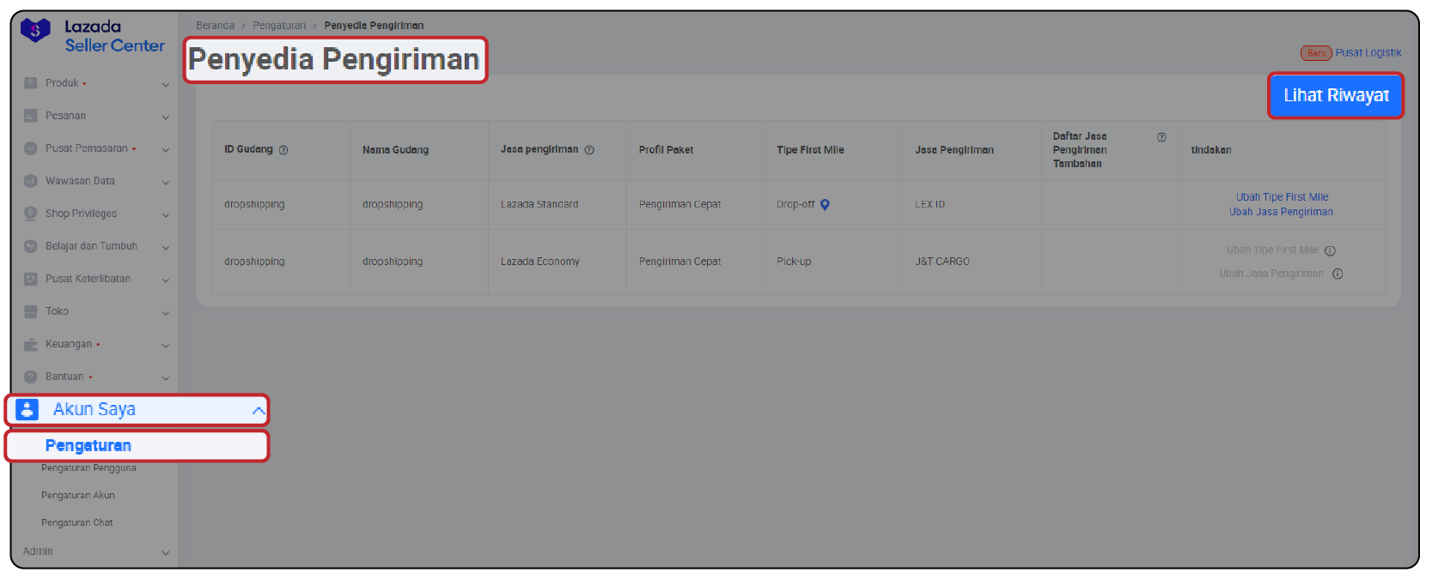Click Ubah Tipe First Mile link for Lazada Standard
This screenshot has width=1432, height=579.
click(1282, 197)
